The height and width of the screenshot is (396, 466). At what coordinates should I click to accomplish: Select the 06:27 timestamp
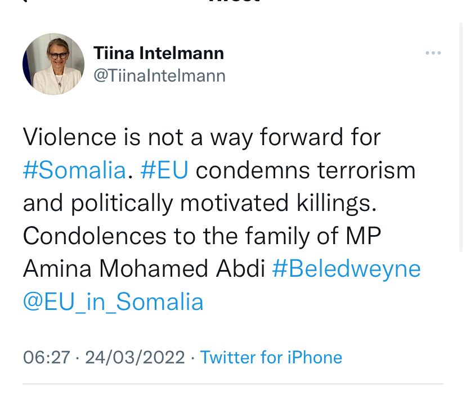click(x=47, y=357)
